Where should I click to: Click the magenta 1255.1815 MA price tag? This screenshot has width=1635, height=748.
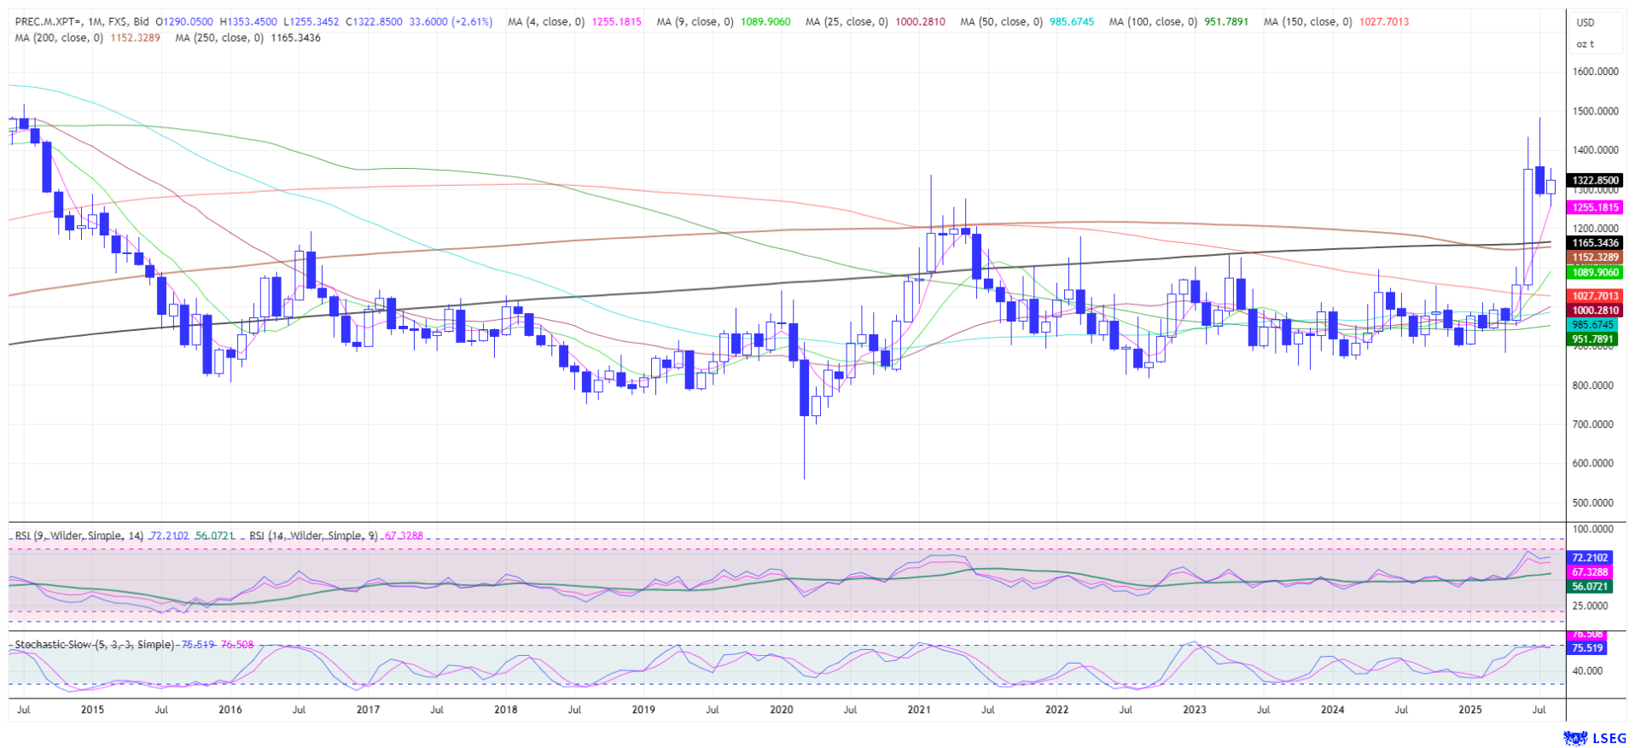click(x=1596, y=207)
